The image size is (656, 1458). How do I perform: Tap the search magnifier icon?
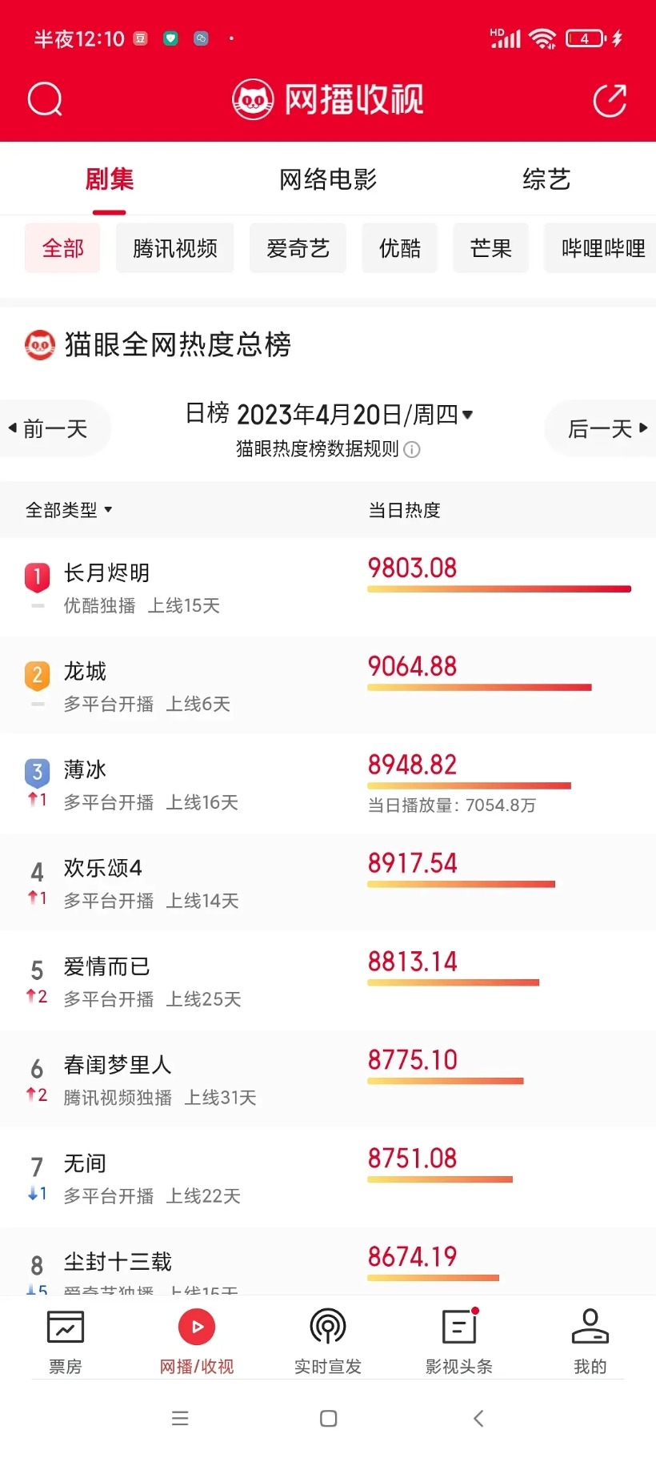[x=45, y=100]
